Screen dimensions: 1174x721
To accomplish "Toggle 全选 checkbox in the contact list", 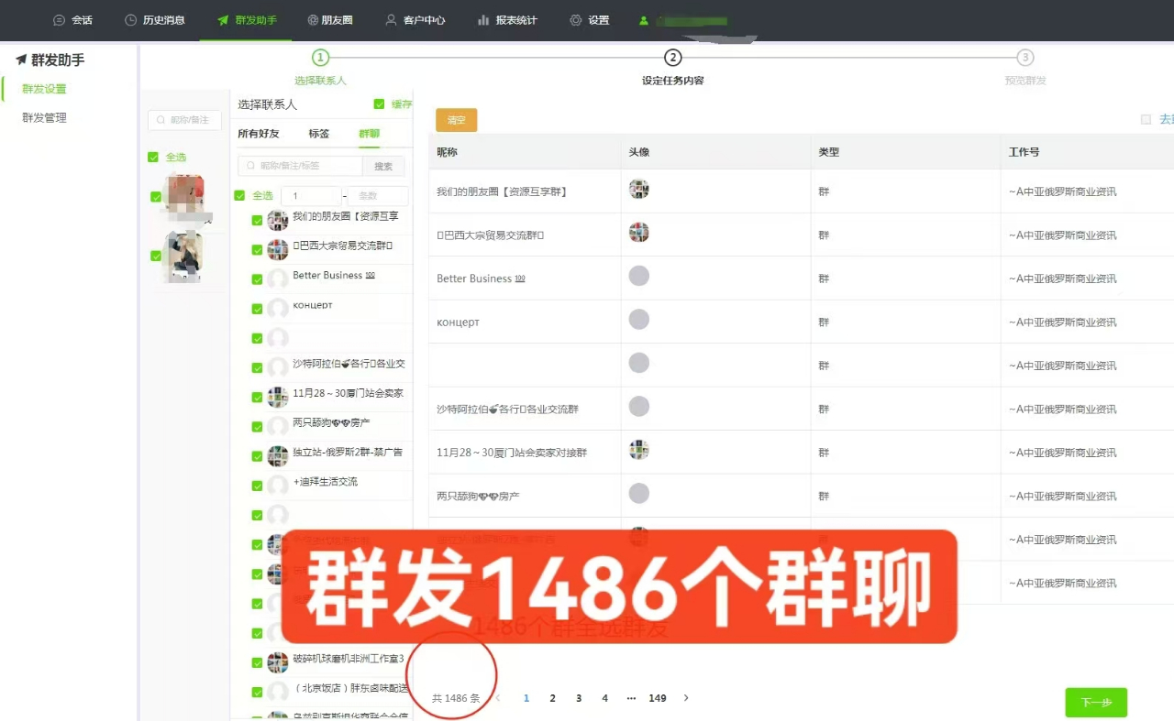I will [x=240, y=195].
